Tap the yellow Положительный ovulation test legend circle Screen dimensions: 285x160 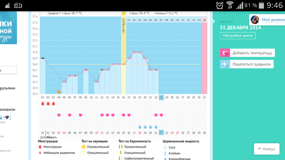click(84, 147)
